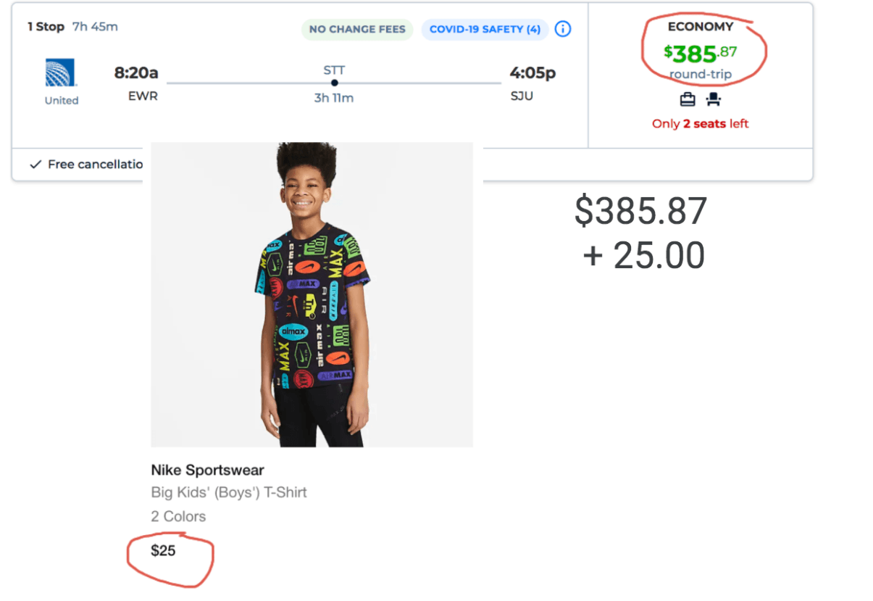The height and width of the screenshot is (601, 873).
Task: Click the seat icon under the fare
Action: tap(714, 100)
